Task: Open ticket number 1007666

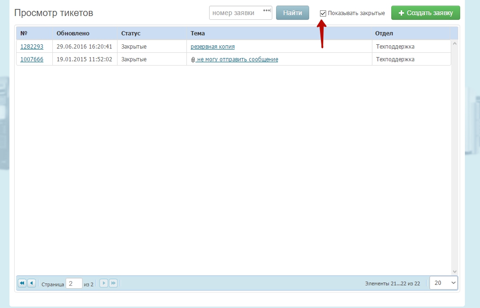Action: pos(32,59)
